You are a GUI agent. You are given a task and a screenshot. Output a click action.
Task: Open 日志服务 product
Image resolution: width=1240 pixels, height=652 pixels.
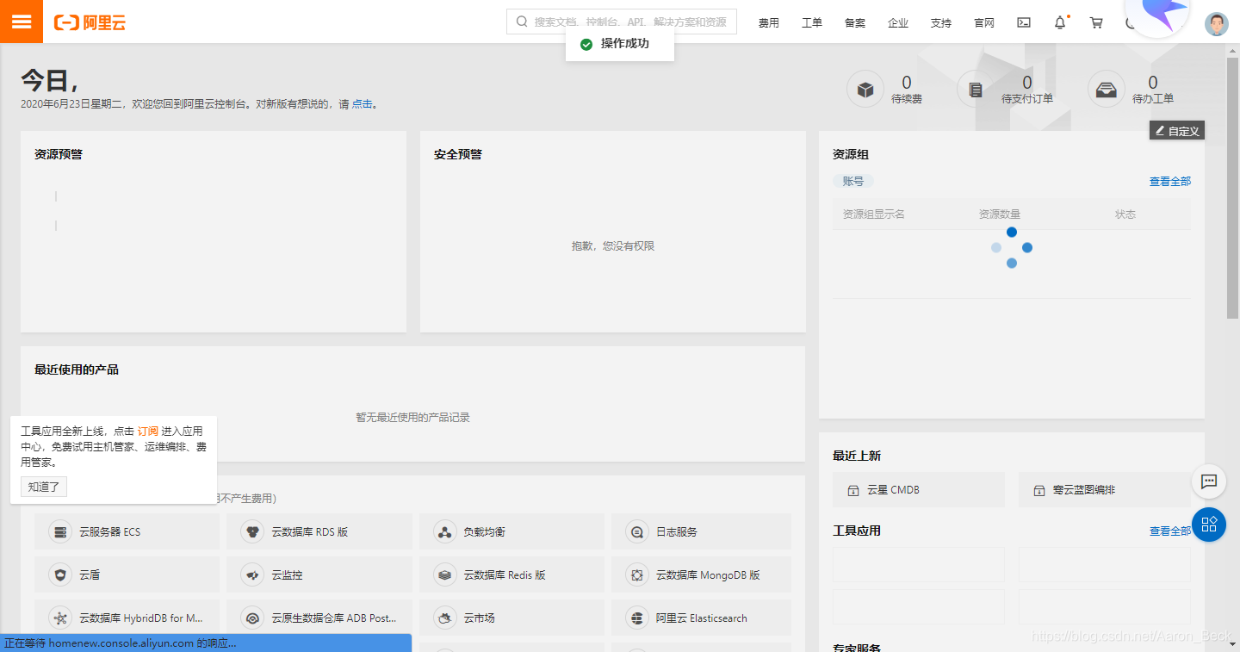pos(702,531)
